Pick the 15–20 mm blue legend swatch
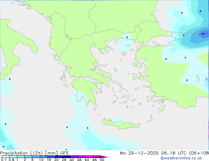Viewport: 209px width, 161px height. 51,157
